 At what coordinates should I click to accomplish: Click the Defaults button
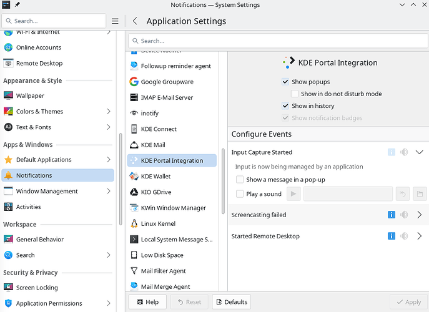pos(231,302)
